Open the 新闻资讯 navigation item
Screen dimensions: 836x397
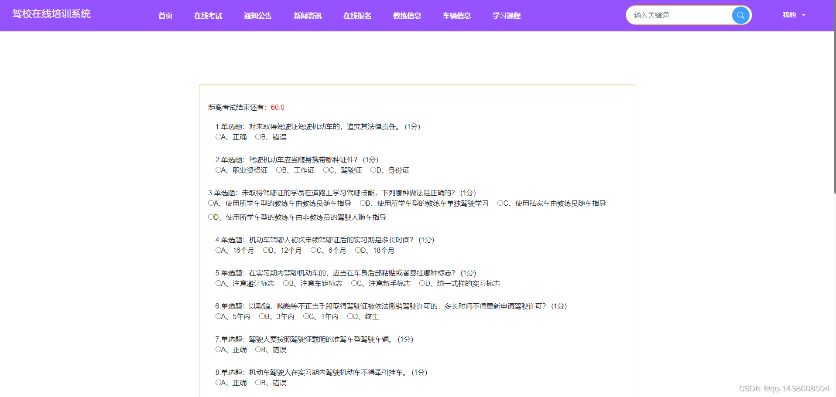click(308, 16)
